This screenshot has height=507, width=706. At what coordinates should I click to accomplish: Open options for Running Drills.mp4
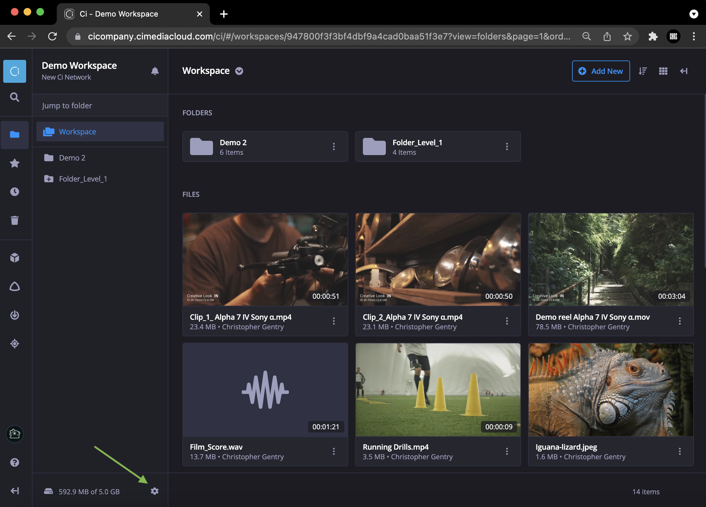[x=507, y=451]
